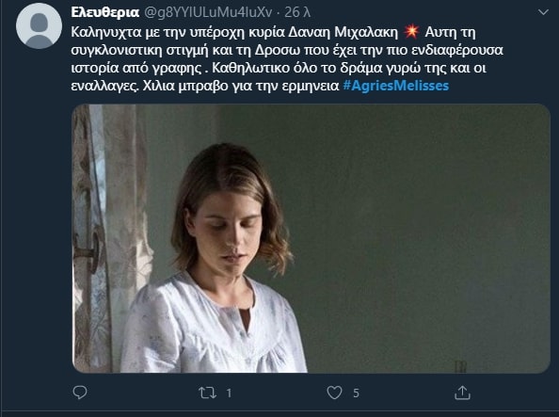Open the profile of display name Ελευθερια
The width and height of the screenshot is (559, 417).
pyautogui.click(x=104, y=12)
